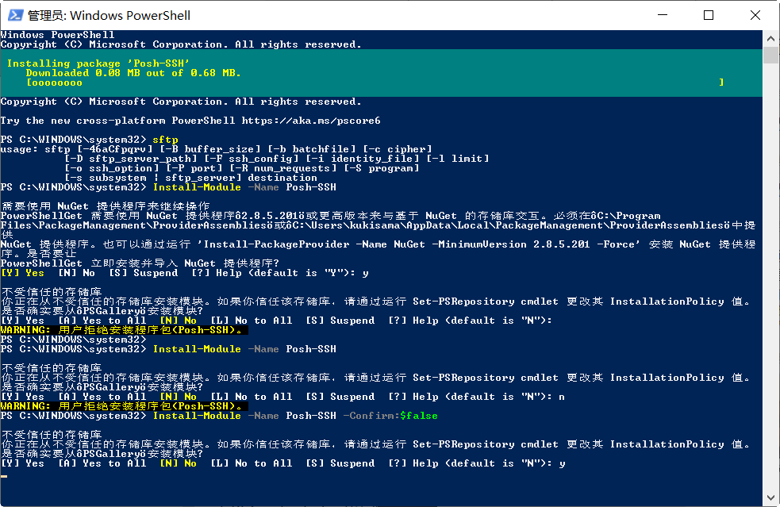Viewport: 780px width, 507px height.
Task: Click '[Y] Yes' in the bottom prompt
Action: [x=23, y=463]
